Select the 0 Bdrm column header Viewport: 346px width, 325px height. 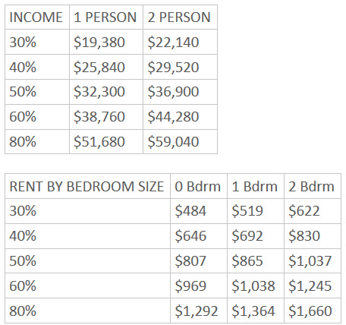[199, 186]
